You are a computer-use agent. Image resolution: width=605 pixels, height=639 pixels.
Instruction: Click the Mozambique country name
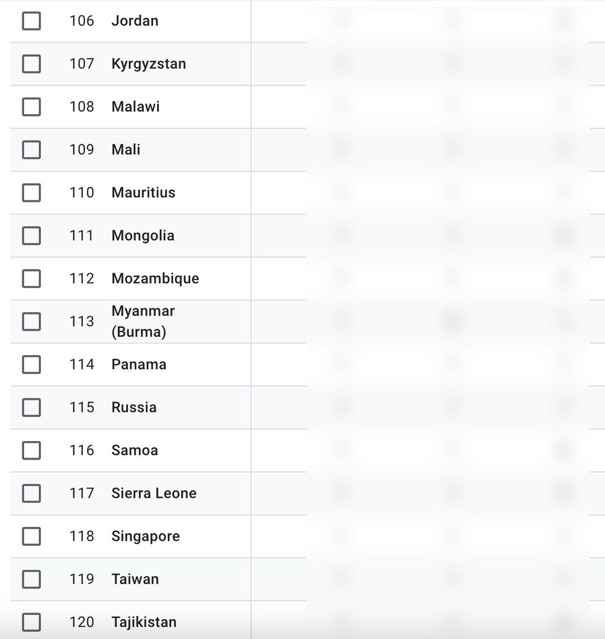[155, 279]
